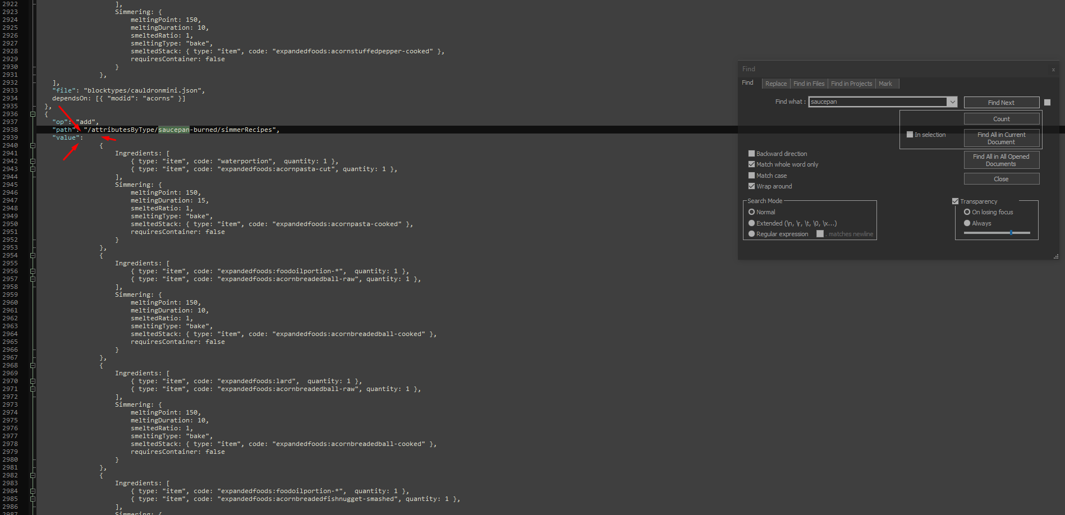Click Find All in Current Document
This screenshot has height=515, width=1065.
pos(1001,138)
